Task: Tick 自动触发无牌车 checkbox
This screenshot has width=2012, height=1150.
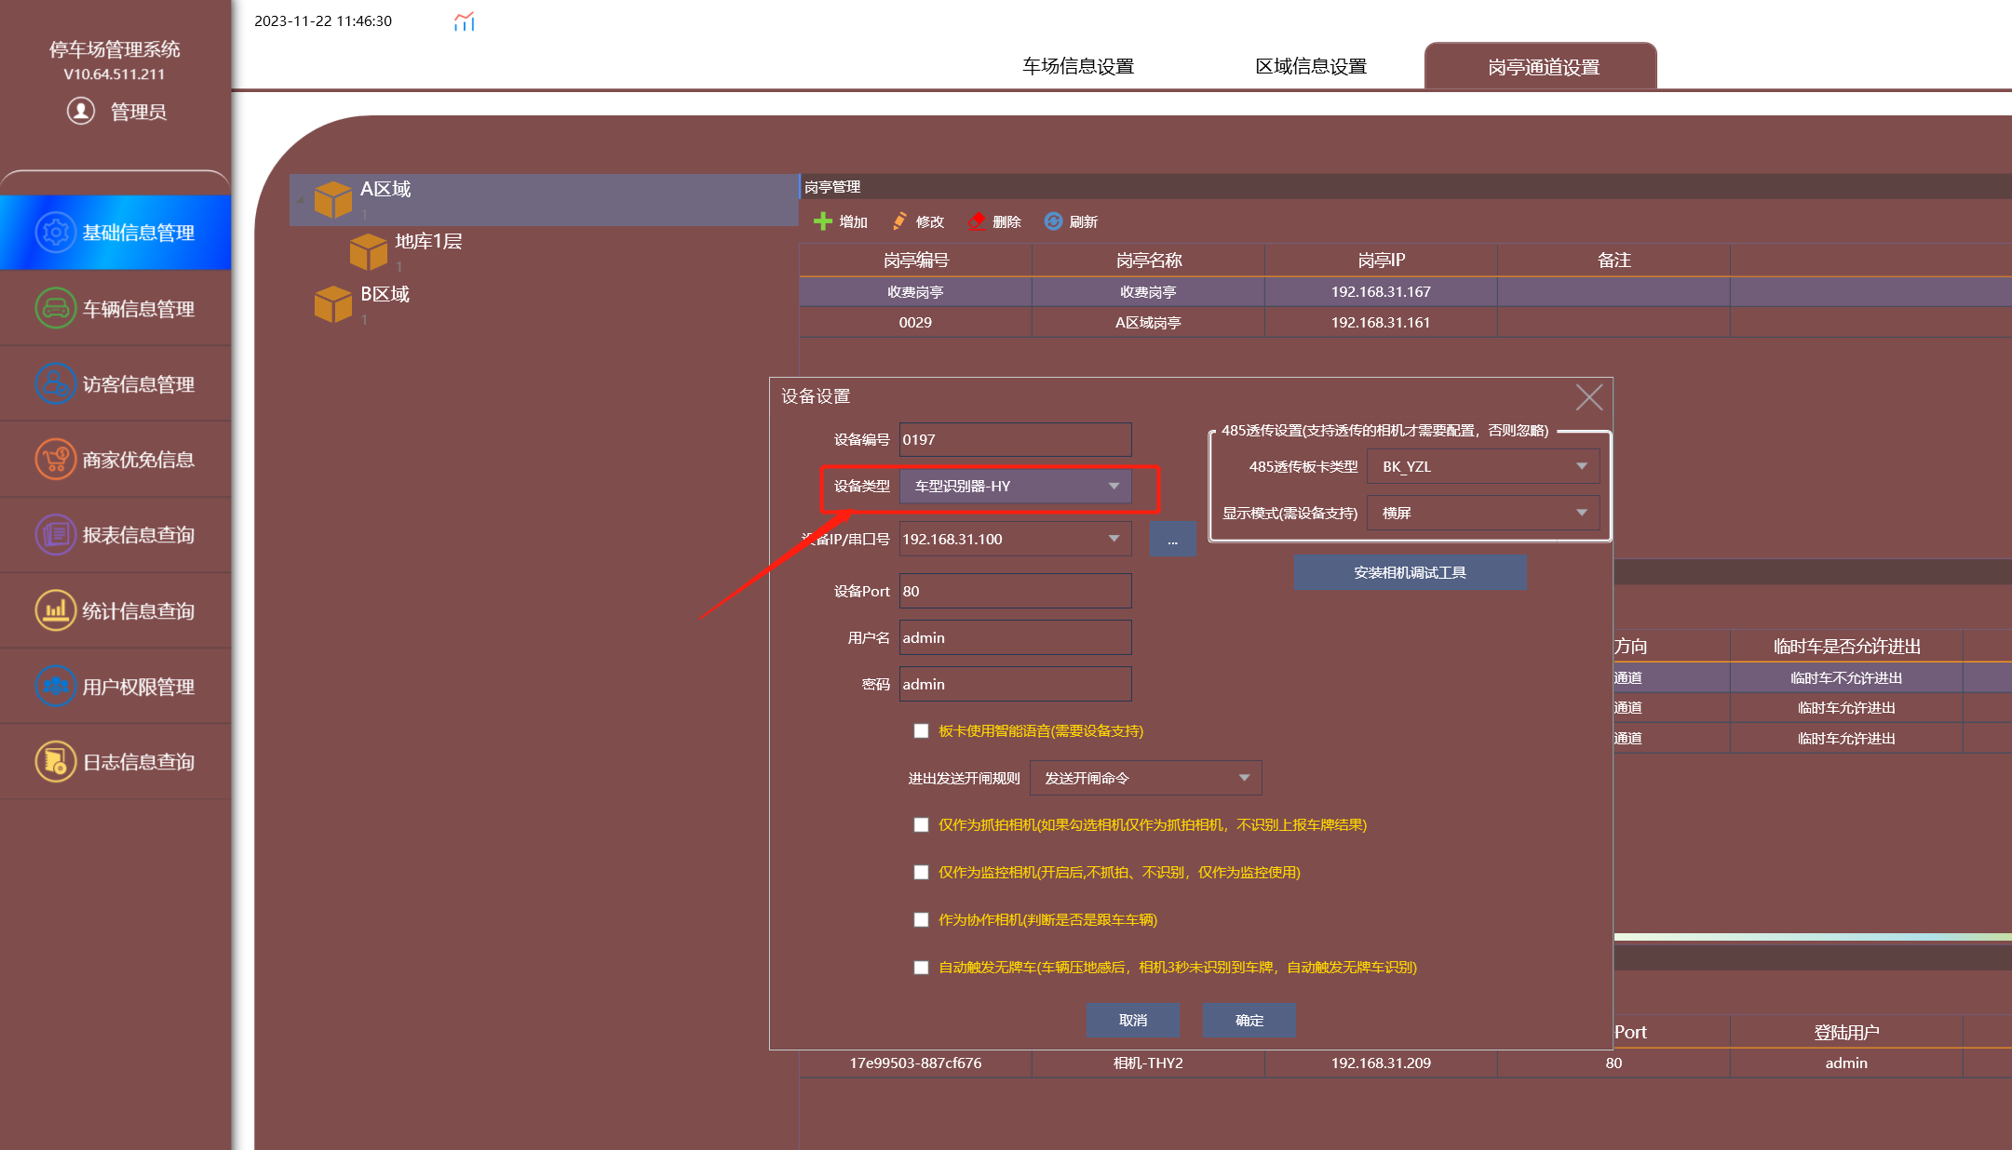Action: pyautogui.click(x=921, y=967)
